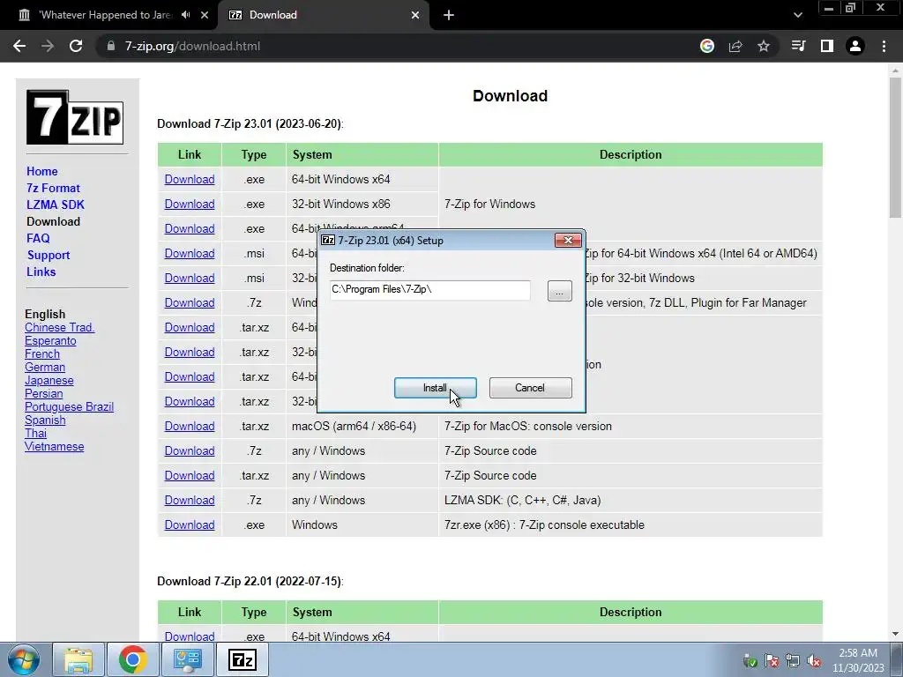Click the destination folder path field

pyautogui.click(x=430, y=289)
